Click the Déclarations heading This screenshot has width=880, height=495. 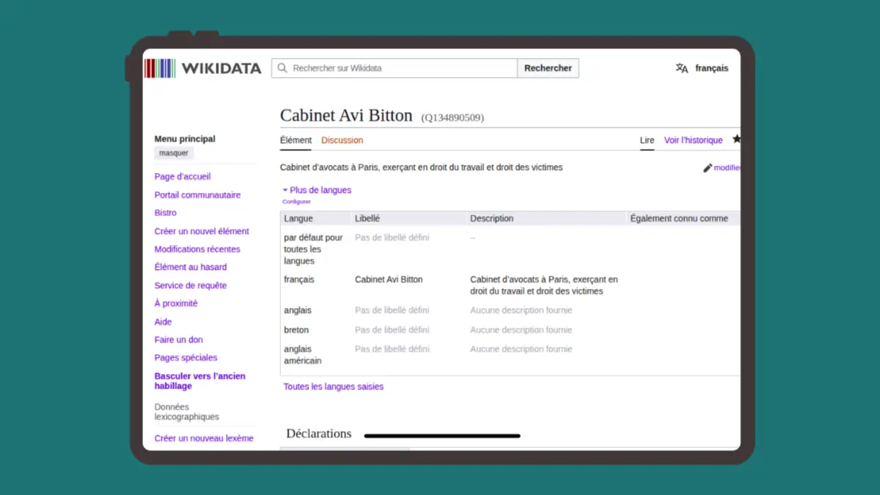[319, 433]
